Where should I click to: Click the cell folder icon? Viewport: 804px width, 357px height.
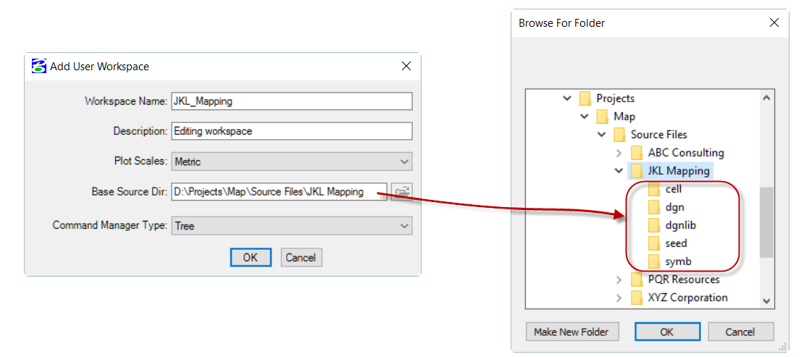(654, 189)
